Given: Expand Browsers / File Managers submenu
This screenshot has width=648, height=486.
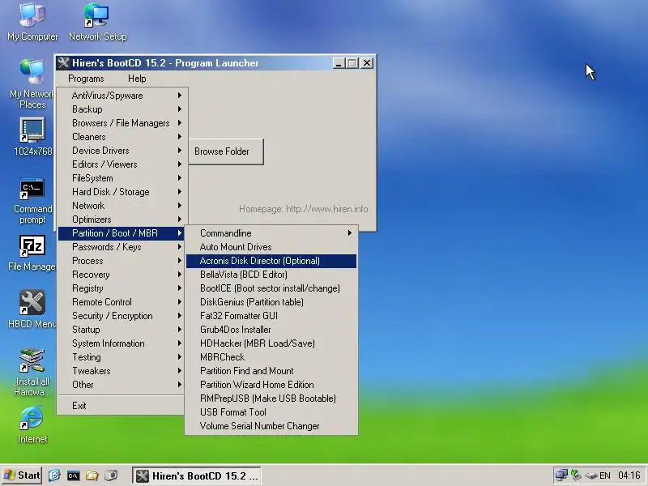Looking at the screenshot, I should click(x=121, y=123).
